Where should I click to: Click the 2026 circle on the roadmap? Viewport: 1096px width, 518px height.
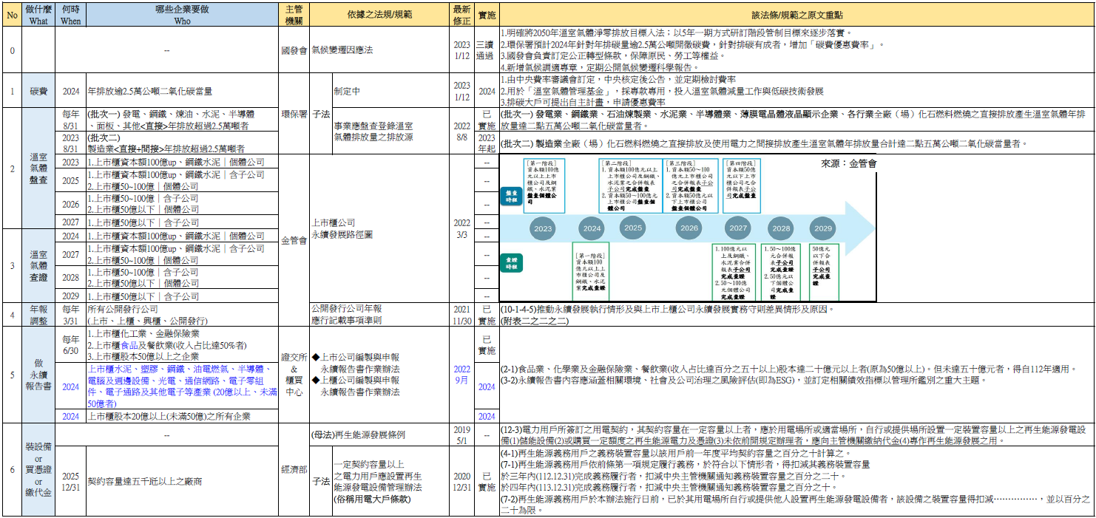pos(689,228)
